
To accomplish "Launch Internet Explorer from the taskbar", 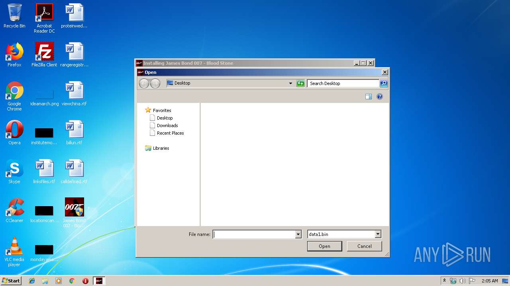I will pos(32,281).
